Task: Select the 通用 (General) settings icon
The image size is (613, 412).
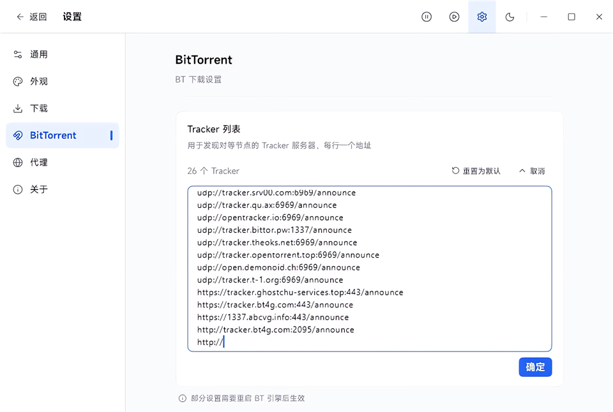Action: (x=17, y=54)
